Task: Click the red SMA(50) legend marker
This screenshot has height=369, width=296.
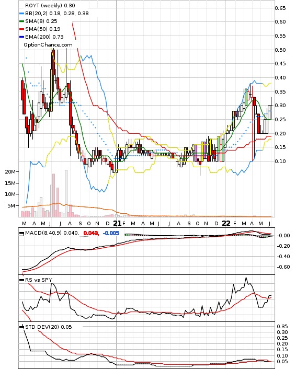Action: tap(21, 29)
